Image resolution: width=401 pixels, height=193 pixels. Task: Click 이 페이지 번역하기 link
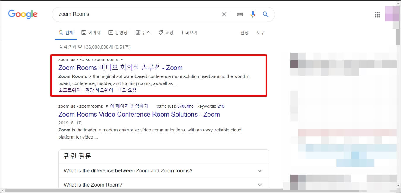pyautogui.click(x=129, y=106)
